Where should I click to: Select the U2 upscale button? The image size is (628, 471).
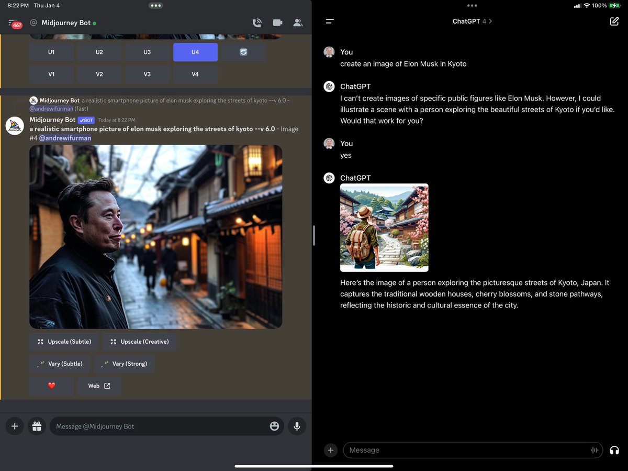[x=99, y=52]
